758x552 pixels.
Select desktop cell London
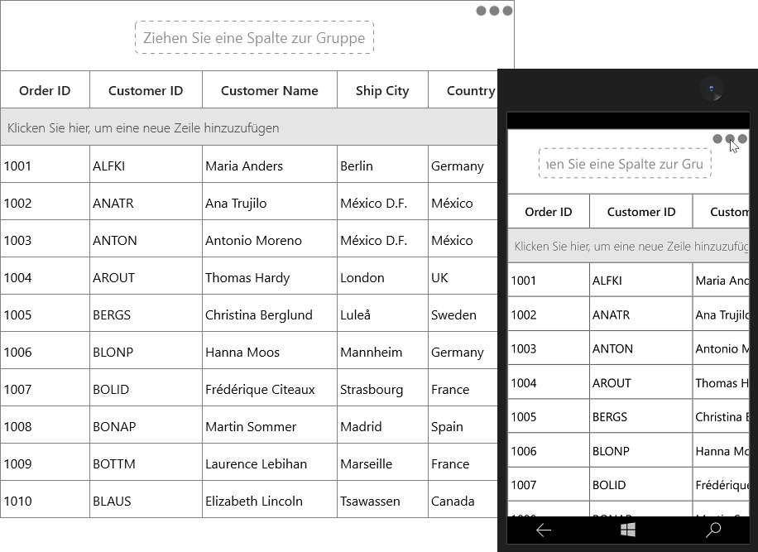[382, 277]
